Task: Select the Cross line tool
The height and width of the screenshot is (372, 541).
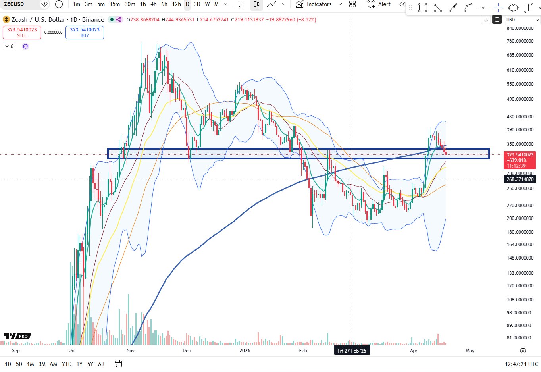Action: click(498, 8)
